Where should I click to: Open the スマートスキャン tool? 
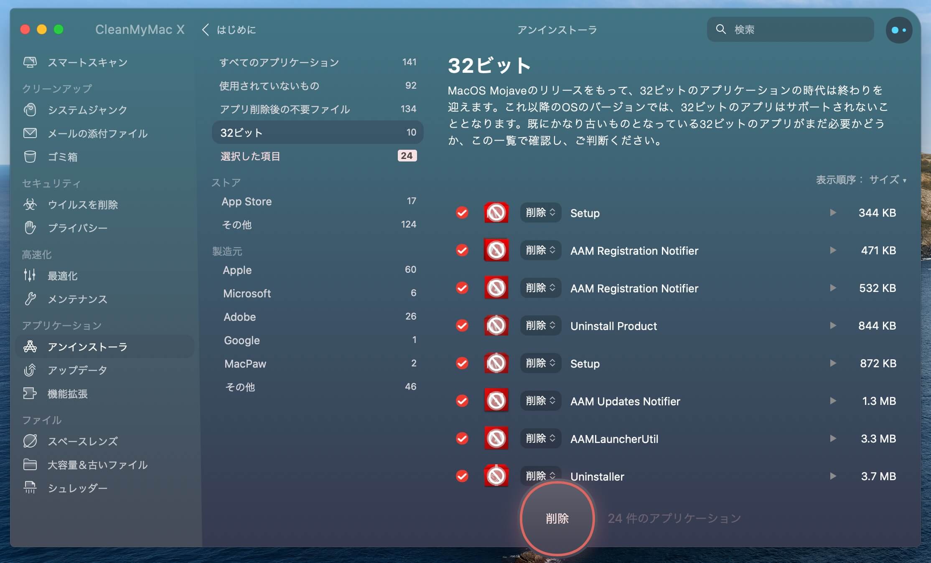88,62
